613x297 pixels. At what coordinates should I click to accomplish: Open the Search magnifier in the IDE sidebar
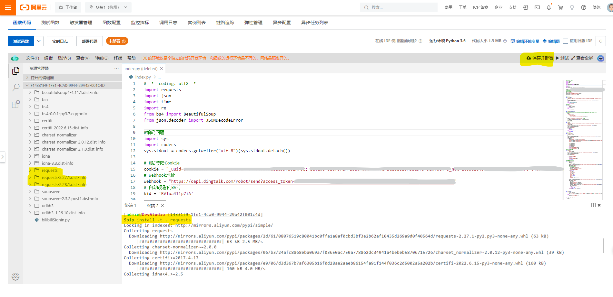click(x=15, y=88)
